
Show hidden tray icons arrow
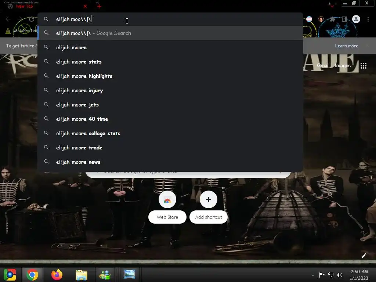[x=313, y=275]
